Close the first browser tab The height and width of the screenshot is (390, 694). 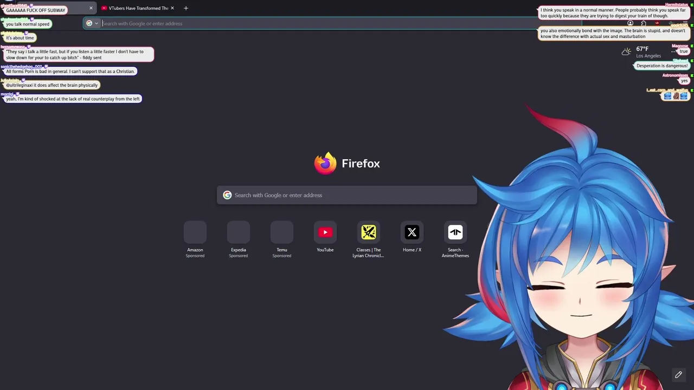click(91, 8)
